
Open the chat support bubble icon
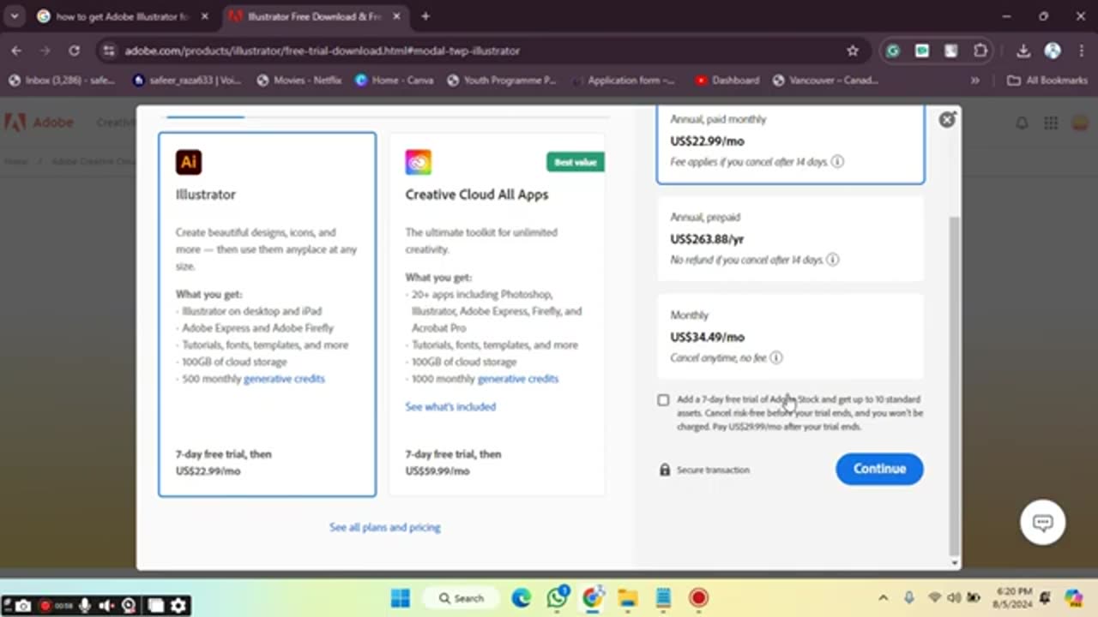pyautogui.click(x=1042, y=522)
